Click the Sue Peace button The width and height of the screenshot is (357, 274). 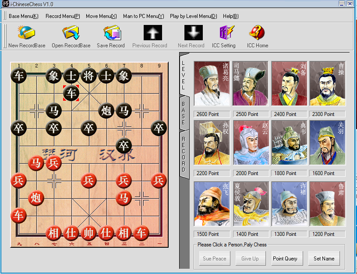point(215,259)
